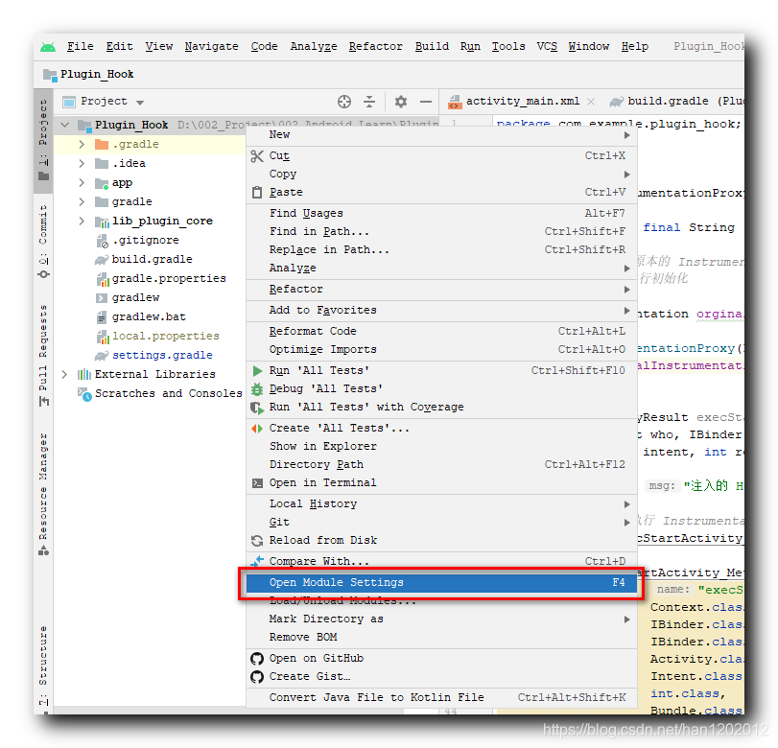Click the terminal icon beside Open in Terminal
The height and width of the screenshot is (748, 778).
click(257, 482)
